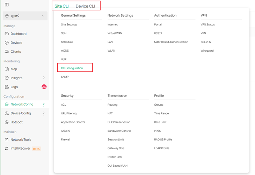The image size is (255, 175).
Task: Click the Devices icon in sidebar
Action: (x=7, y=43)
